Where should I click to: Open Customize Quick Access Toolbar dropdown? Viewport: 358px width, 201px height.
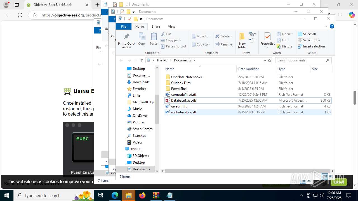[141, 19]
